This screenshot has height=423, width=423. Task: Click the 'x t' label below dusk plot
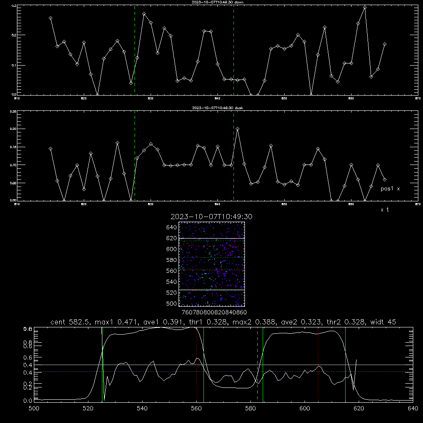coord(385,210)
